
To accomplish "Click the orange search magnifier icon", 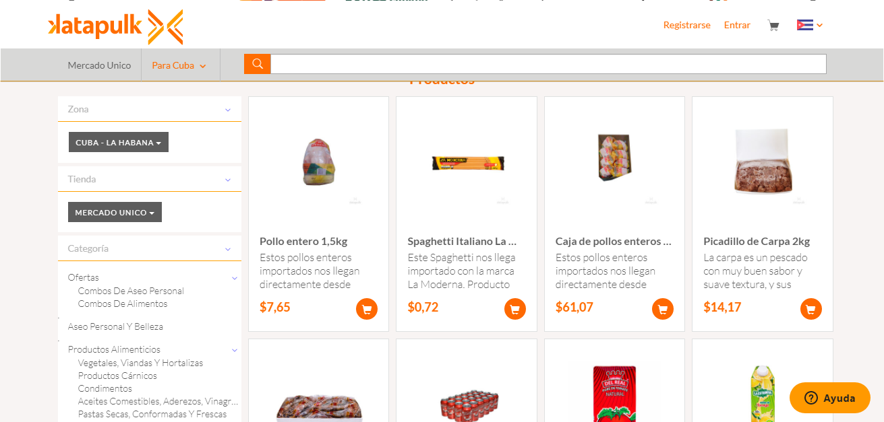I will [x=258, y=64].
